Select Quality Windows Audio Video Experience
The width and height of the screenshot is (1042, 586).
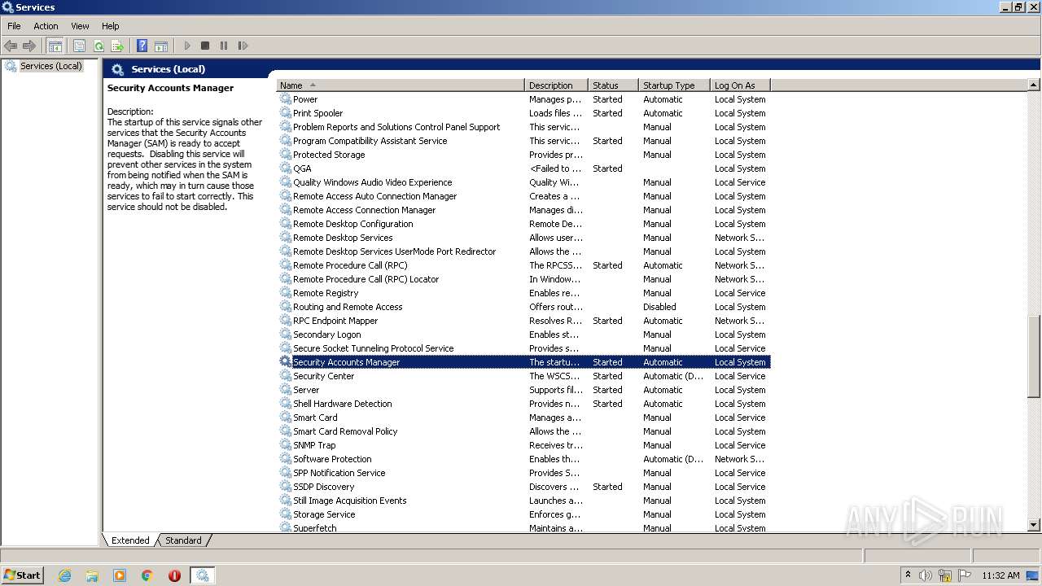(523, 182)
